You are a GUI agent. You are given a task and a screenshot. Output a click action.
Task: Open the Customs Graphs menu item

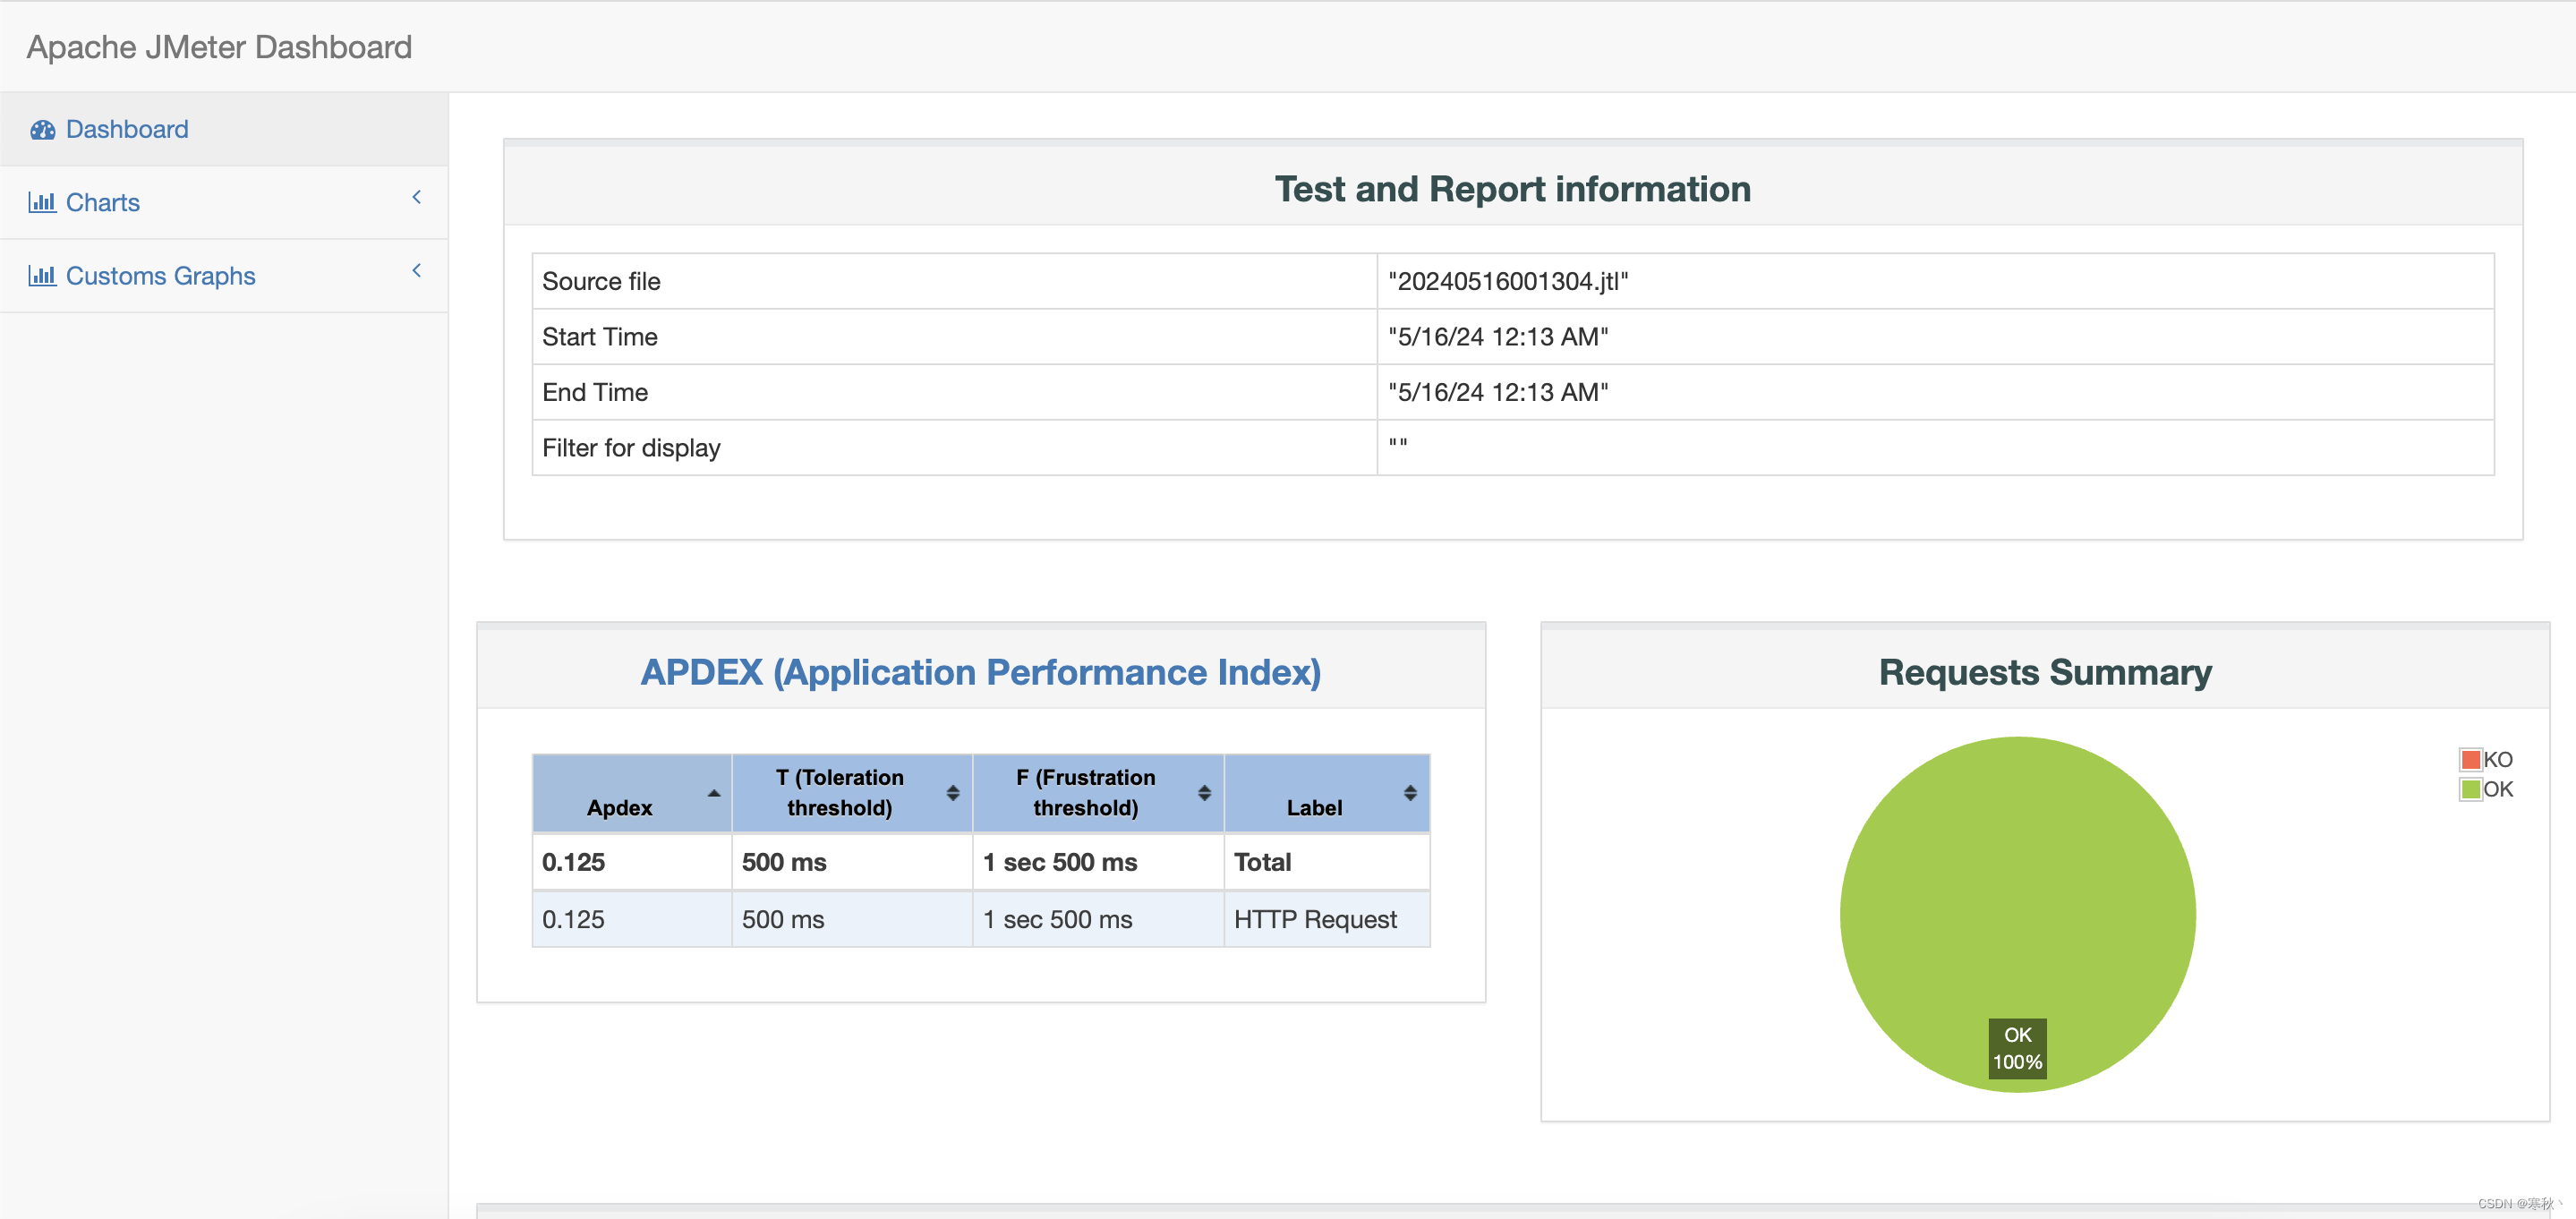[x=161, y=276]
